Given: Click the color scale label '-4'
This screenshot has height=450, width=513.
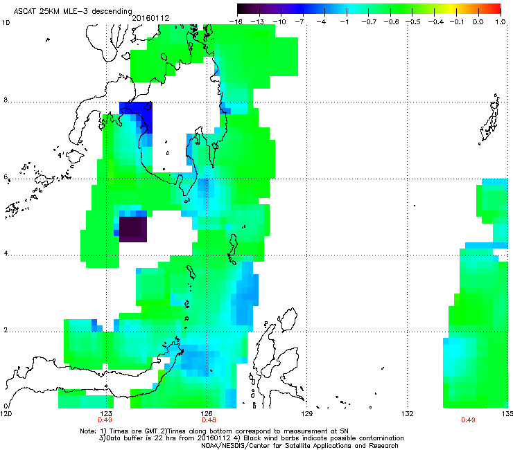Looking at the screenshot, I should [x=321, y=22].
